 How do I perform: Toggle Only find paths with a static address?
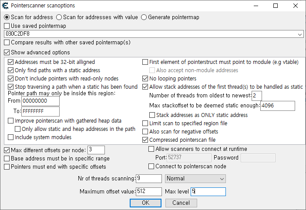(10, 70)
